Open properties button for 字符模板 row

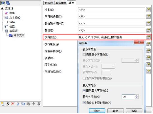pos(148,44)
